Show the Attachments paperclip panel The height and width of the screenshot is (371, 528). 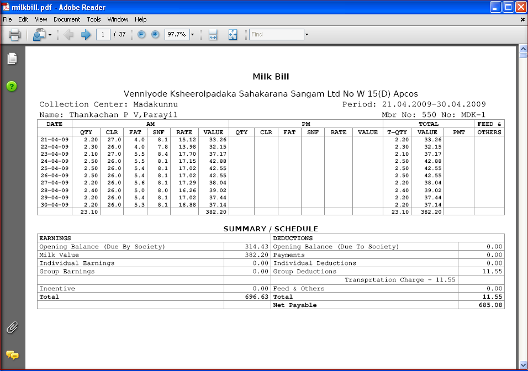[x=12, y=328]
